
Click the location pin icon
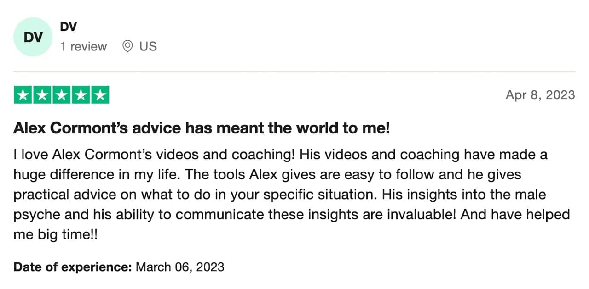[127, 46]
